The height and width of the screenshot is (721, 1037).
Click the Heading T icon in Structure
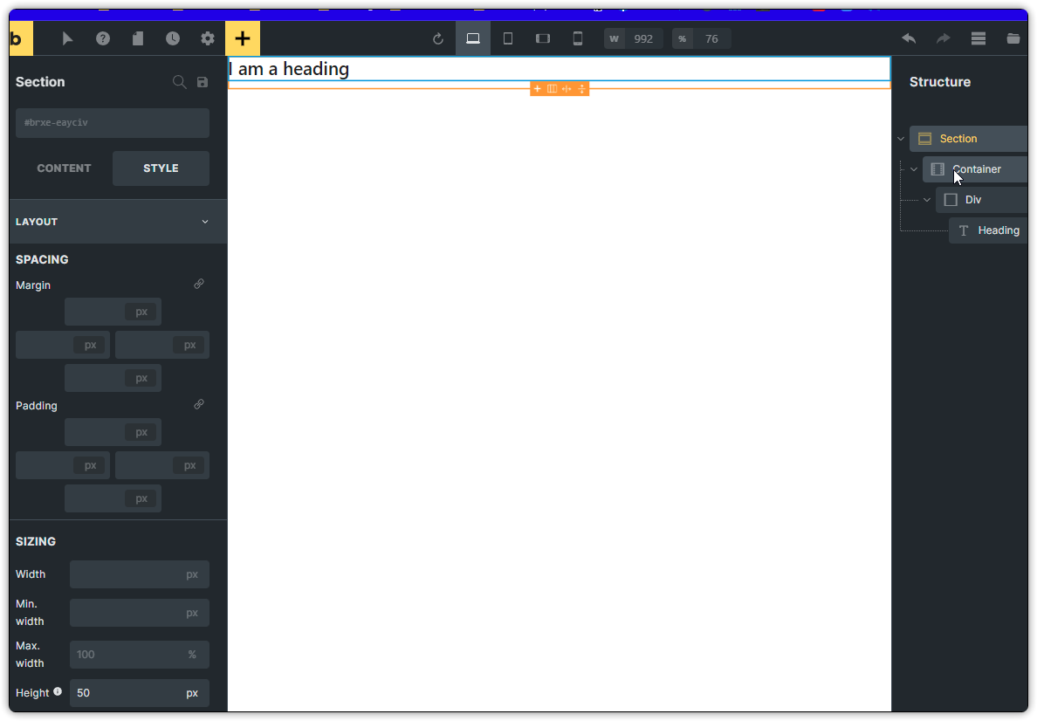[964, 230]
